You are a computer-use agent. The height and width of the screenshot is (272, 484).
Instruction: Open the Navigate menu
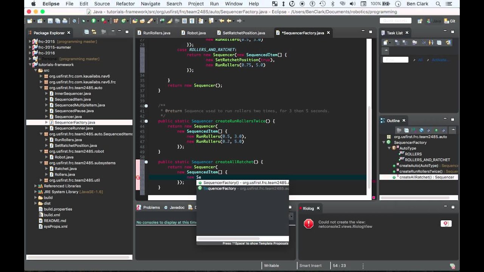[150, 4]
